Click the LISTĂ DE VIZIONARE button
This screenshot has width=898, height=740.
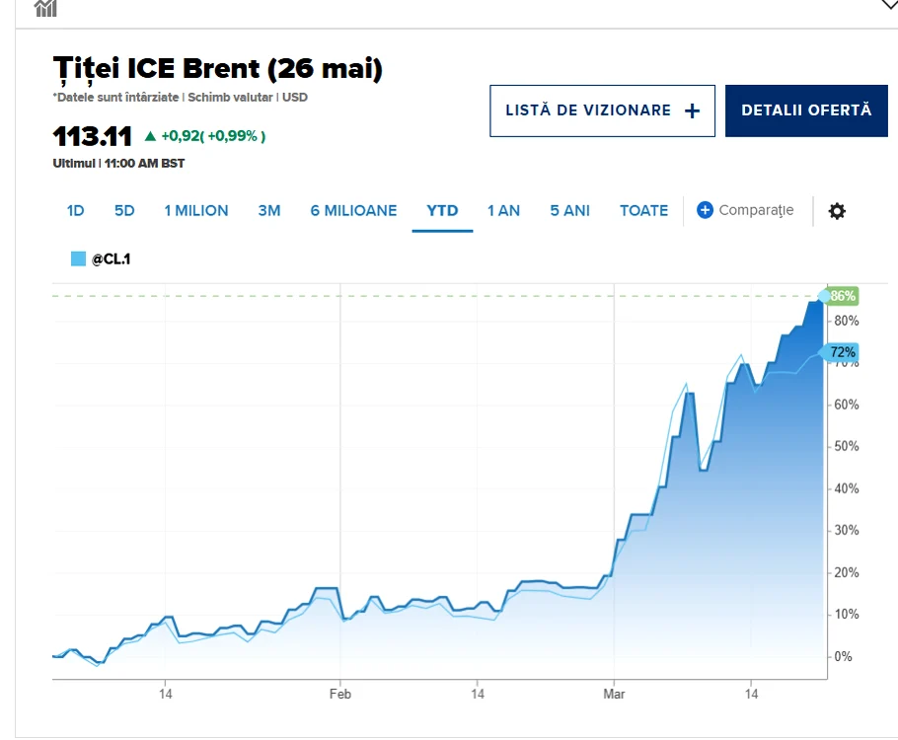(603, 111)
